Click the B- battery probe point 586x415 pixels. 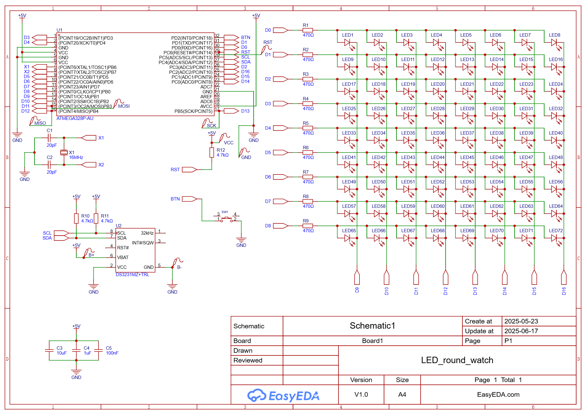click(x=177, y=262)
